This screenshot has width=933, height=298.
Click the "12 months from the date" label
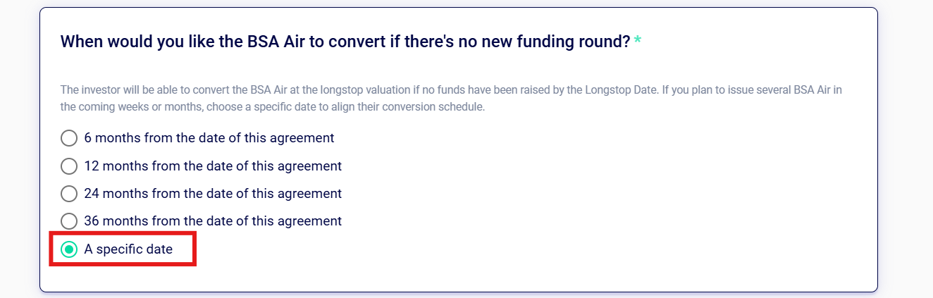[213, 166]
